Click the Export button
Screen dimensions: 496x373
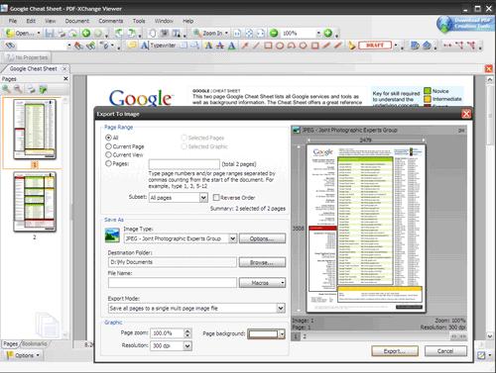tap(395, 351)
